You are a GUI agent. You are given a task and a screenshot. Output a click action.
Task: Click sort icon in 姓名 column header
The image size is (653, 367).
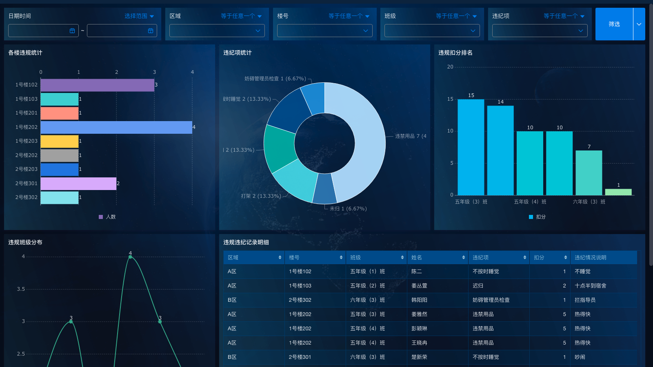(x=464, y=257)
